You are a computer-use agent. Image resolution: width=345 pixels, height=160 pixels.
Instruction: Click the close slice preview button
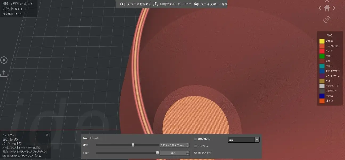210,4
